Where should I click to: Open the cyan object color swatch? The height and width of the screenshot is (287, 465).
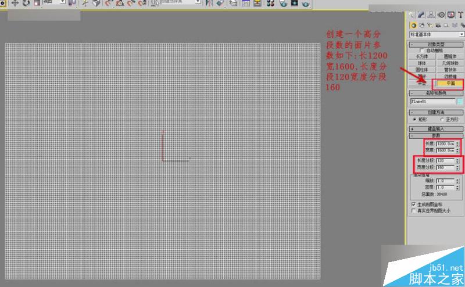[460, 102]
